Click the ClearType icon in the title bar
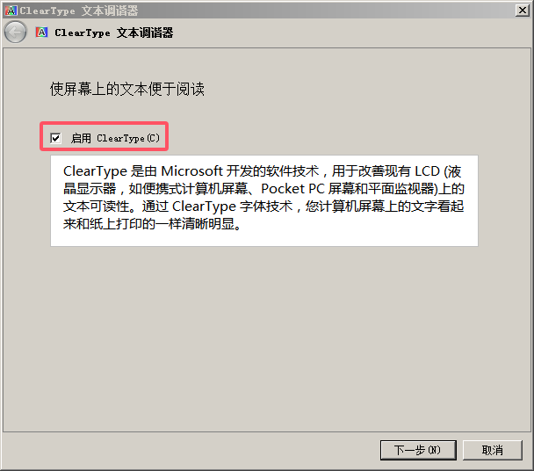Image resolution: width=534 pixels, height=471 pixels. tap(11, 11)
